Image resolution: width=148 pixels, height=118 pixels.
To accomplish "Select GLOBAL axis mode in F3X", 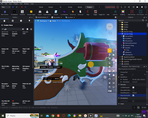I will (44, 67).
